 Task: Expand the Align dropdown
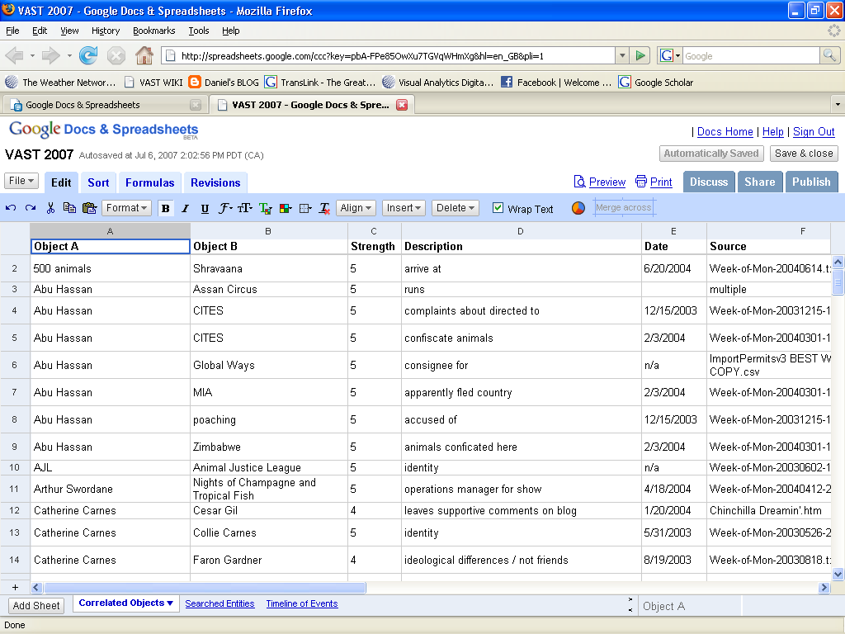(356, 208)
